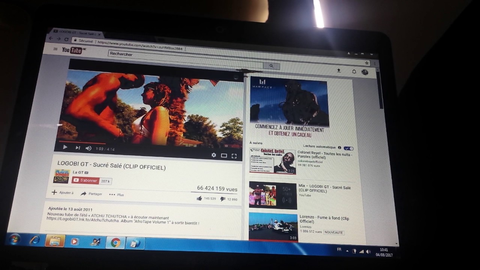Click the 66 424 159 vues count

[217, 189]
